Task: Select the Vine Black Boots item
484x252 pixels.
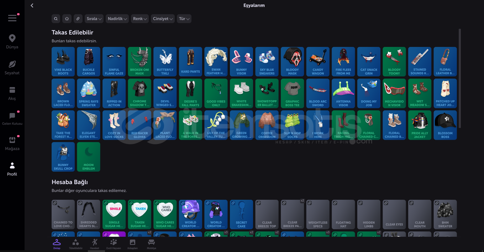Action: click(63, 61)
